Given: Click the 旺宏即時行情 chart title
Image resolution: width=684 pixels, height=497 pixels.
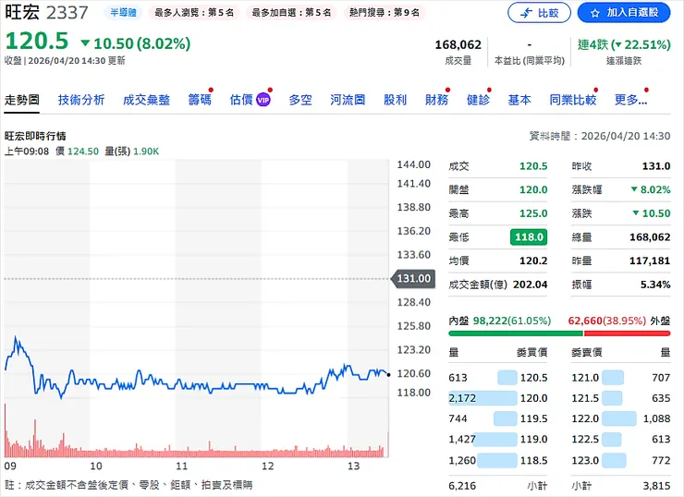Looking at the screenshot, I should click(x=35, y=136).
